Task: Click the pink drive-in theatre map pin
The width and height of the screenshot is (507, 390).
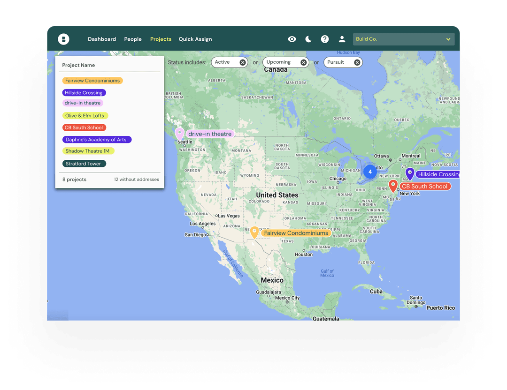Action: [179, 134]
